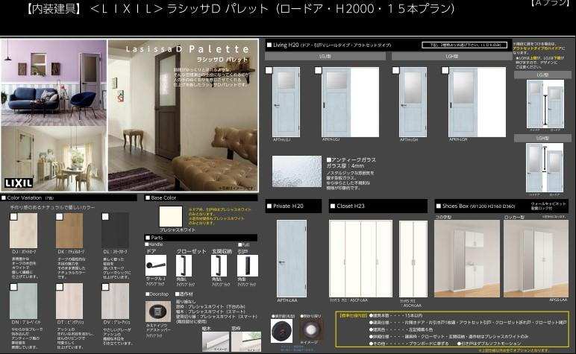Pick the DV gray ash color swatch

pos(116,301)
